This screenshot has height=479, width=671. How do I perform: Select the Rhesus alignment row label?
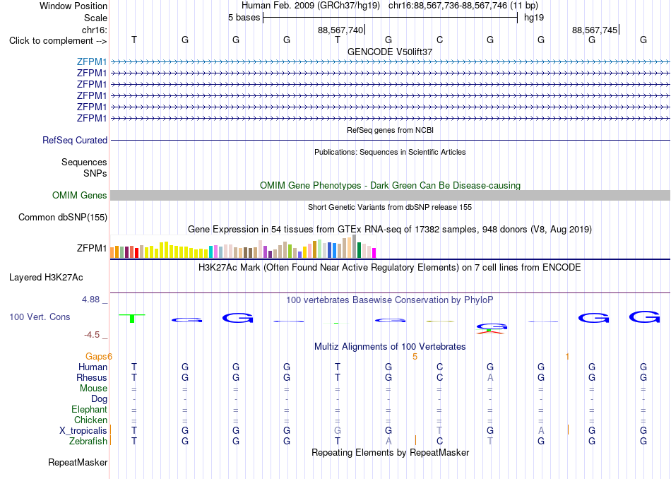tap(92, 377)
